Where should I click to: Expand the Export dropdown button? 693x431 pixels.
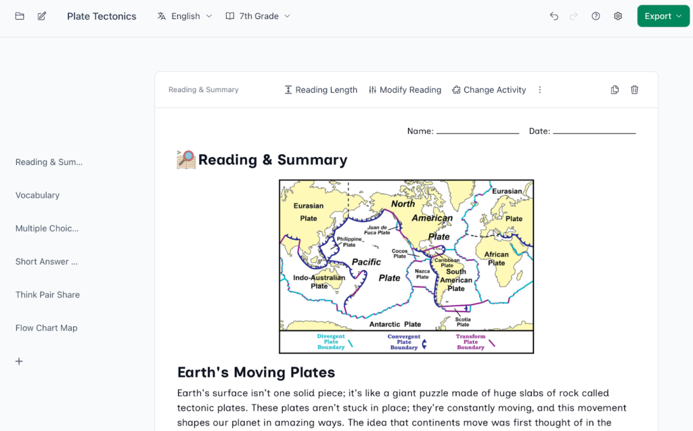click(x=663, y=16)
